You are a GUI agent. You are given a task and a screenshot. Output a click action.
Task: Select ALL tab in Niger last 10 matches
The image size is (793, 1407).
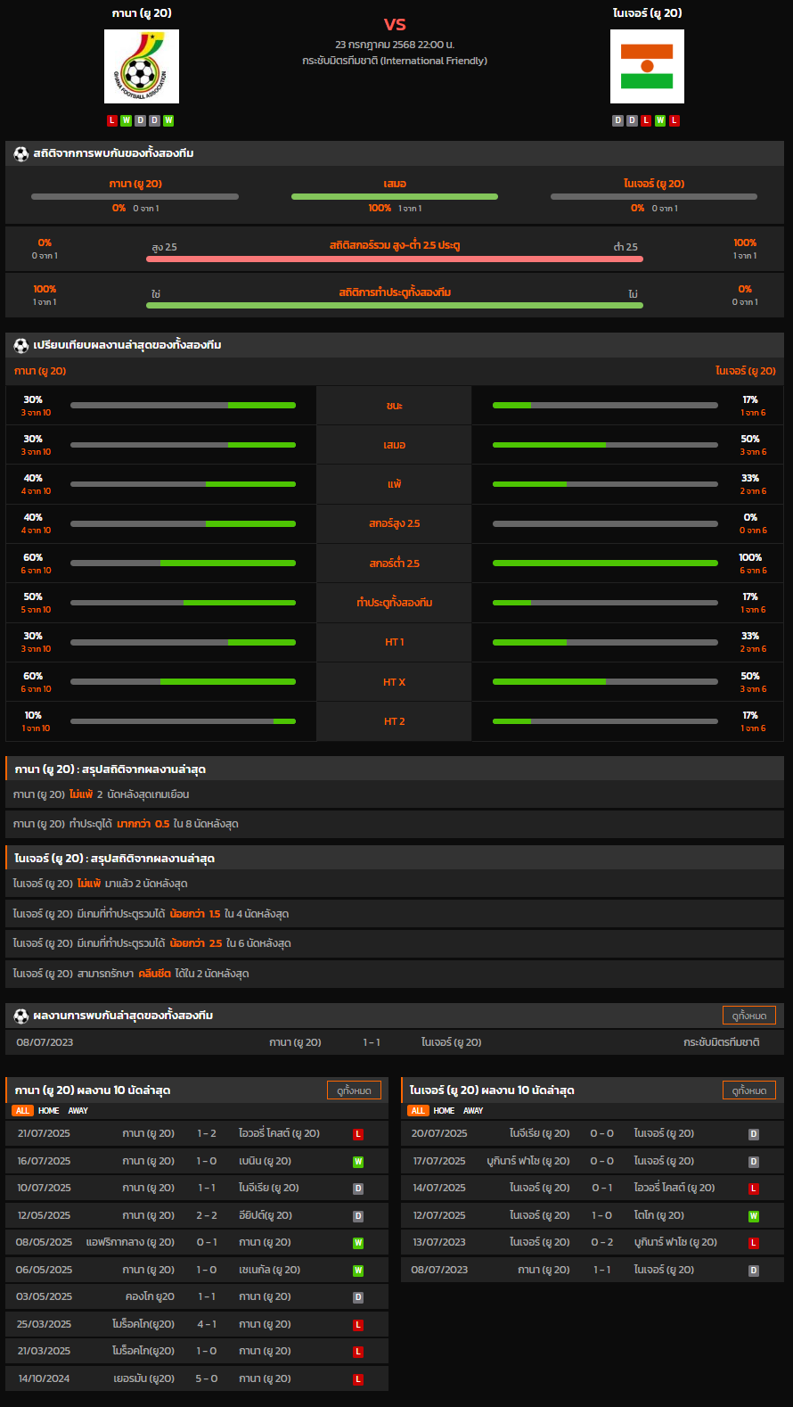tap(418, 1111)
